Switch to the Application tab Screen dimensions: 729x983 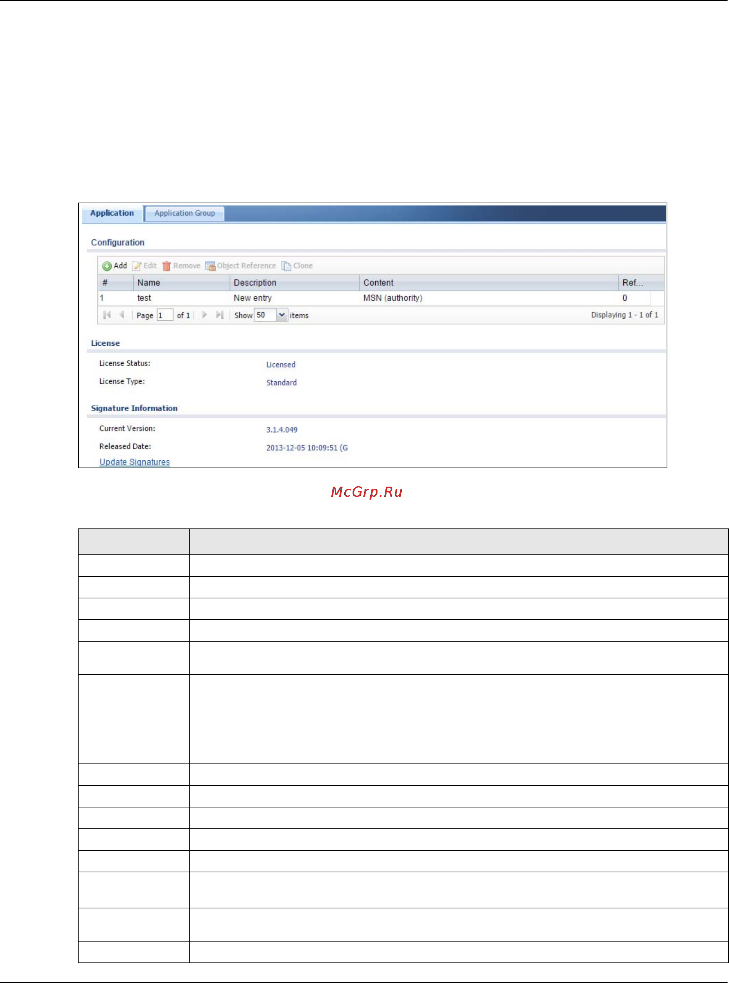[112, 213]
